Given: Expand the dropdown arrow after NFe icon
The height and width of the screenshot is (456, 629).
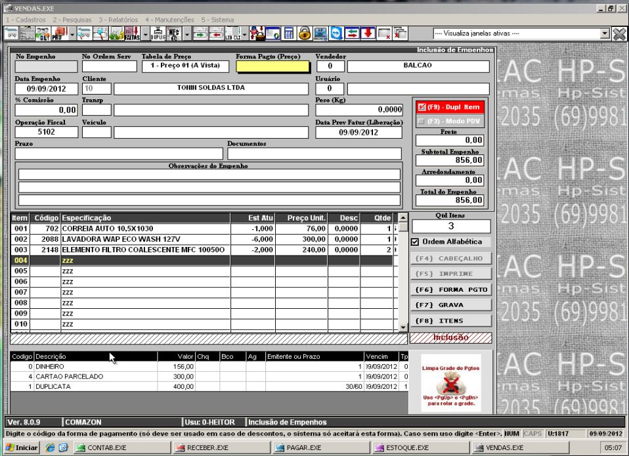Looking at the screenshot, I should [187, 34].
